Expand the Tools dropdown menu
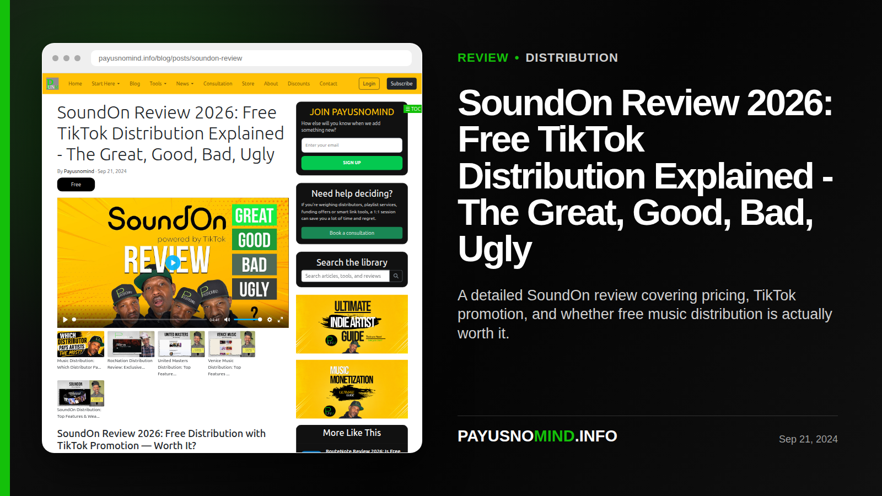The width and height of the screenshot is (882, 496). pos(158,84)
